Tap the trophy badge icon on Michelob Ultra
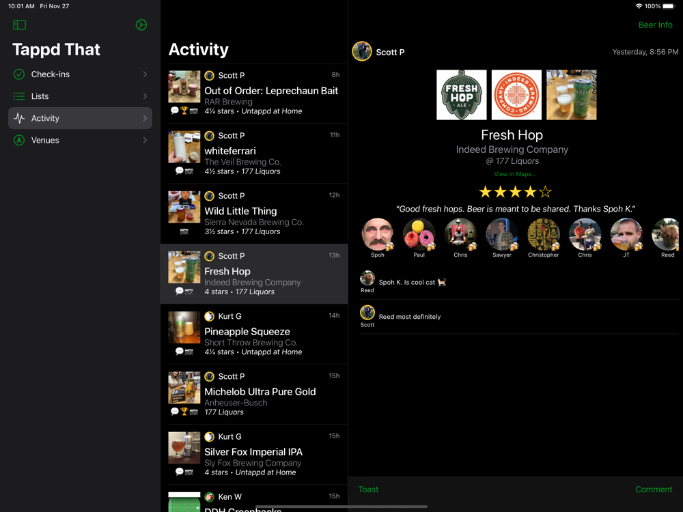Image resolution: width=683 pixels, height=512 pixels. pos(184,412)
